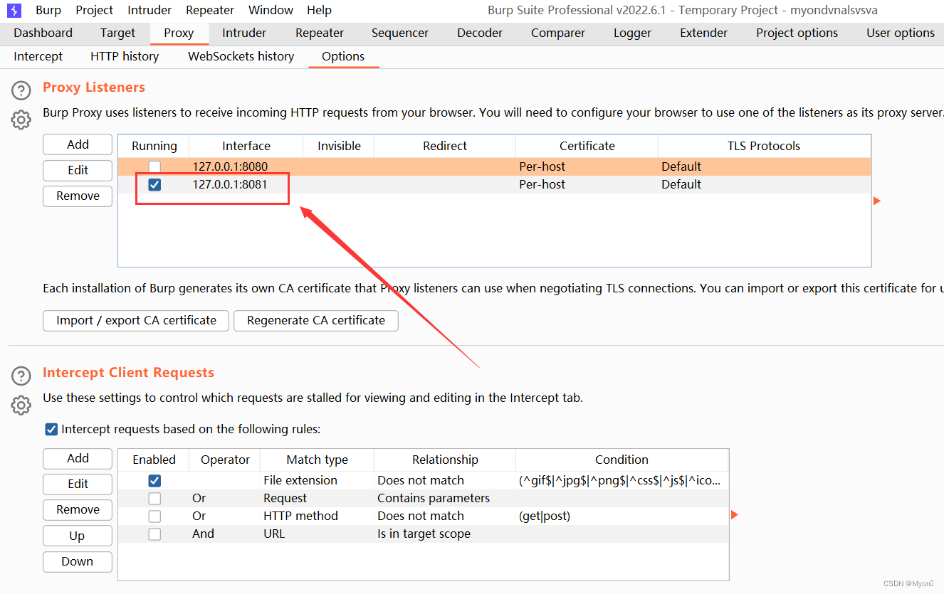This screenshot has height=594, width=944.
Task: Open the Project options tab
Action: pos(797,33)
